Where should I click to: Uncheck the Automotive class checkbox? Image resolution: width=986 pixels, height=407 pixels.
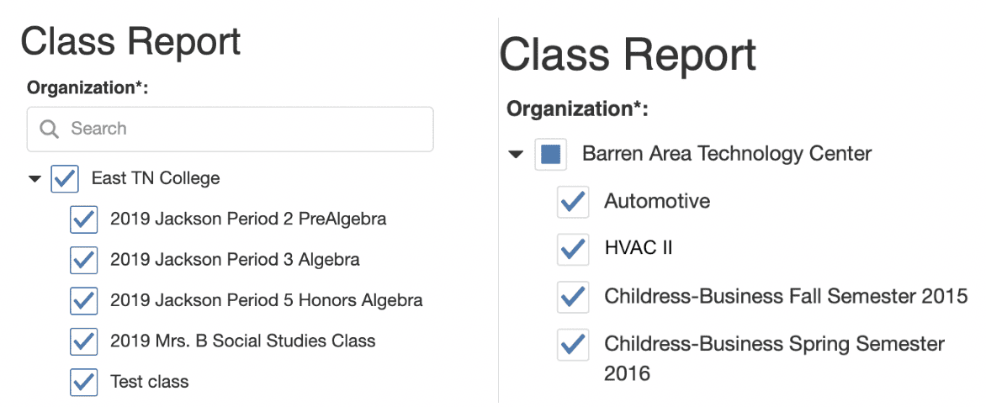(x=573, y=202)
